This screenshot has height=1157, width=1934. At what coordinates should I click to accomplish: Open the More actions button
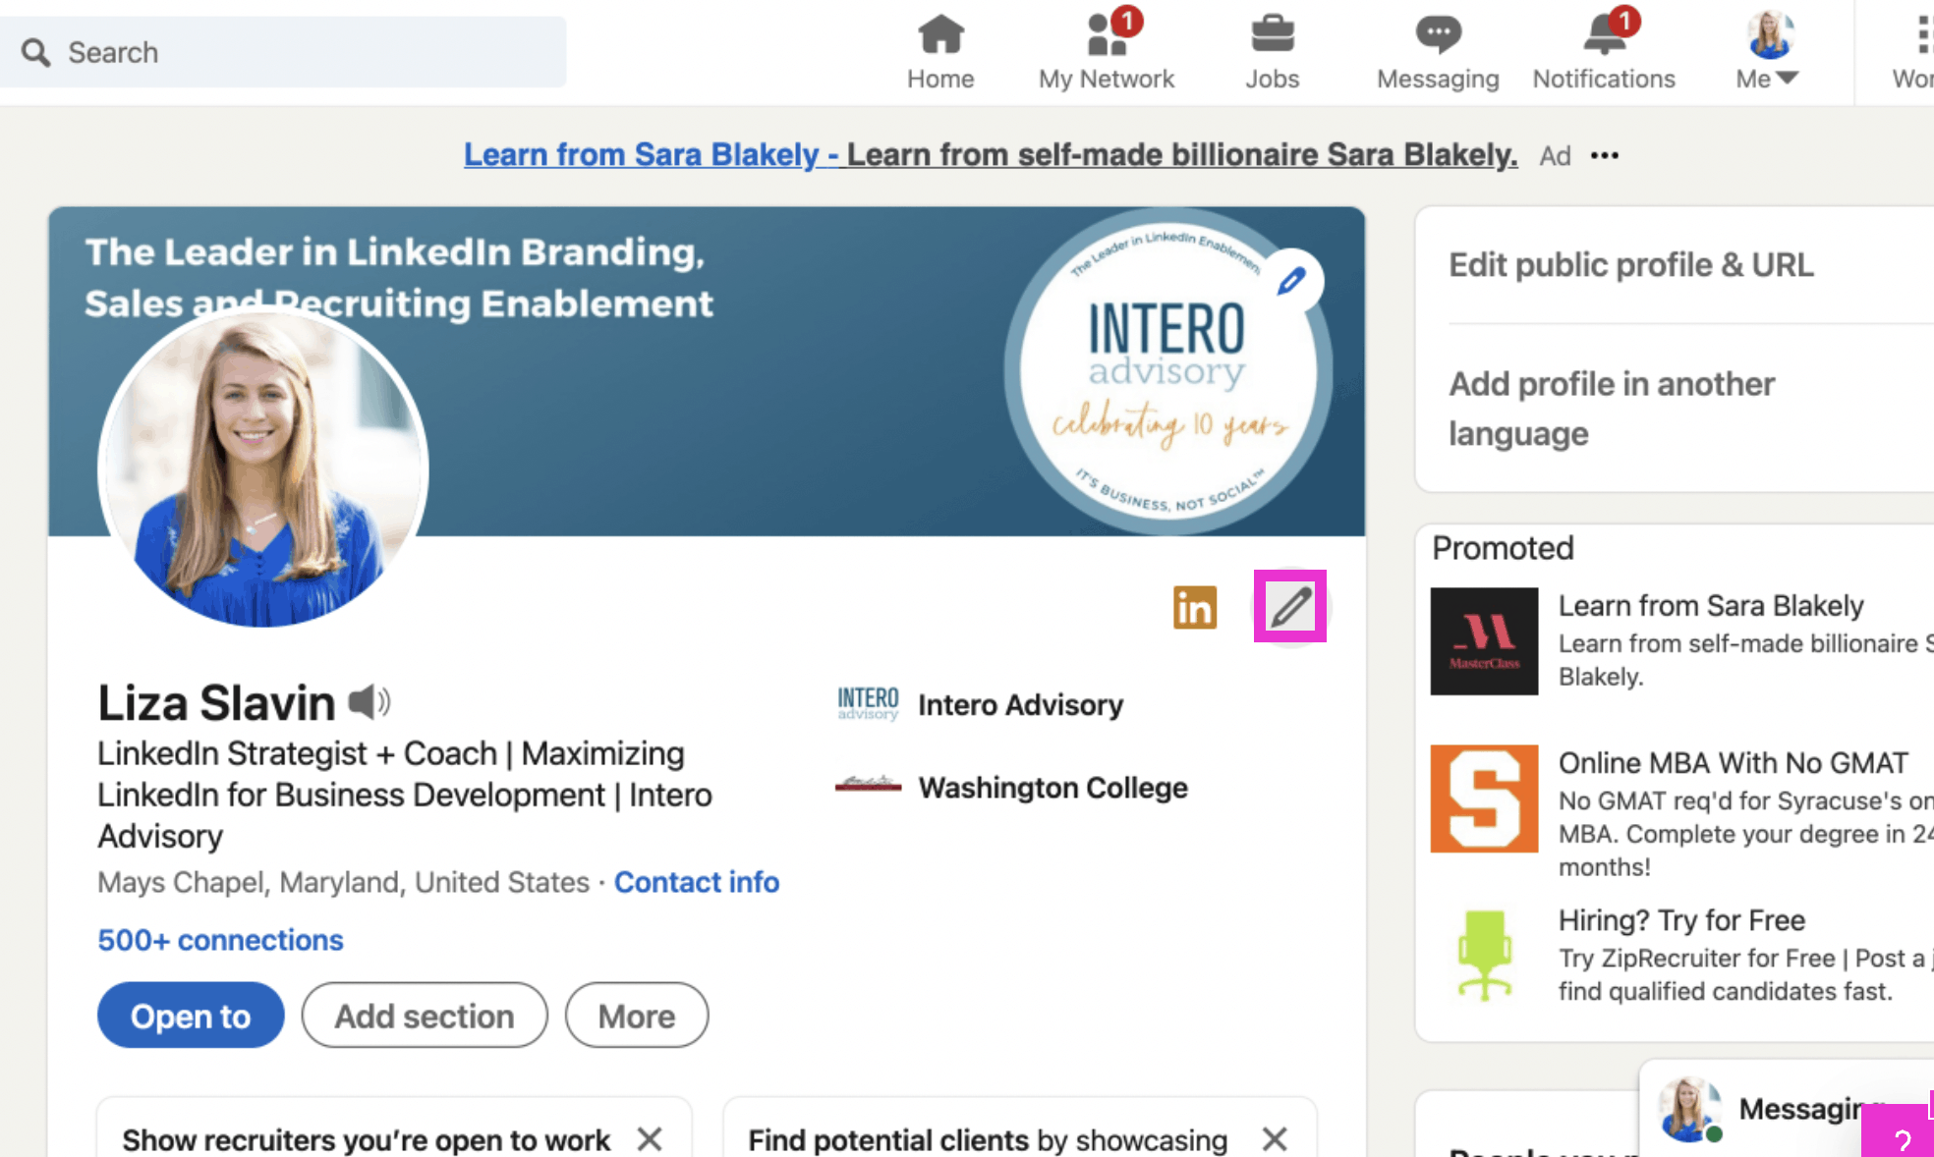click(x=636, y=1016)
